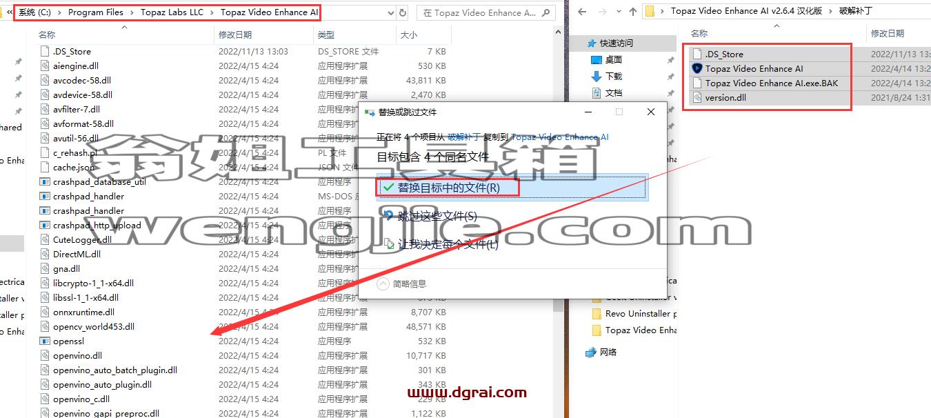Click the 网络 network icon in the sidebar
931x418 pixels.
[590, 352]
